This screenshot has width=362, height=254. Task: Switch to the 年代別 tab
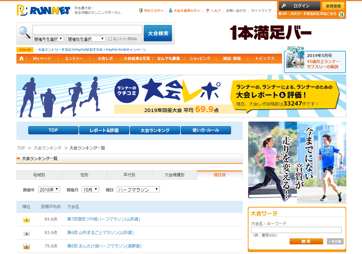[x=129, y=175]
